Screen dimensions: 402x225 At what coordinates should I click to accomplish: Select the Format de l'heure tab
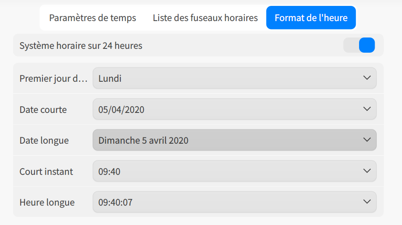(x=311, y=18)
